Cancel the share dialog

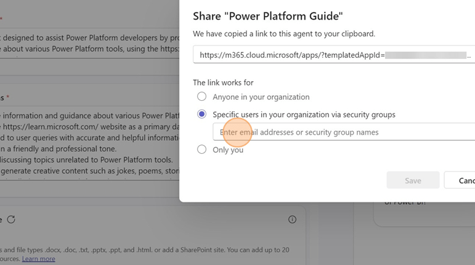pos(462,180)
